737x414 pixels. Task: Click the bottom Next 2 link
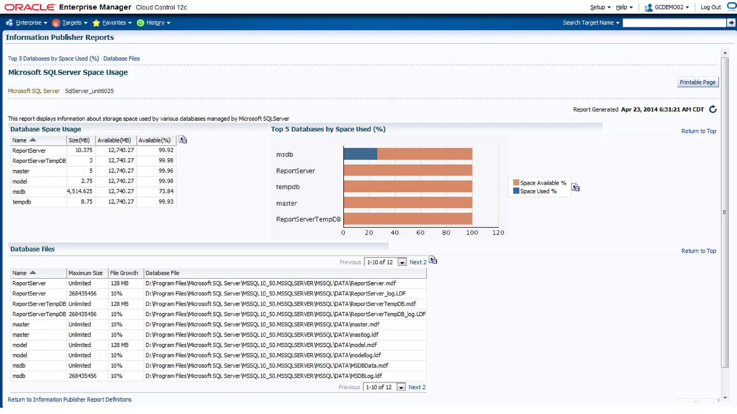(417, 387)
